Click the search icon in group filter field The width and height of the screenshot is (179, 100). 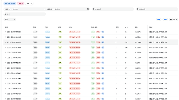click(5, 14)
